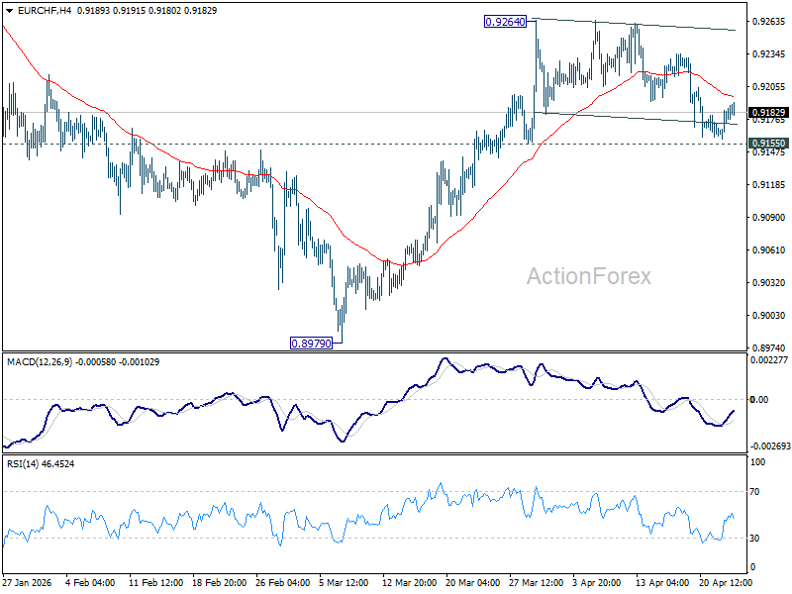The image size is (792, 594).
Task: Click the 13 Apr 04:00 time label
Action: [x=662, y=582]
